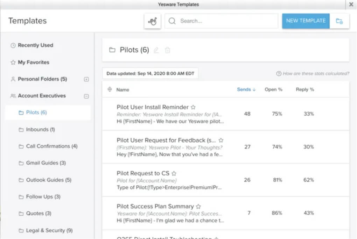This screenshot has height=239, width=357.
Task: Open Call Confirmations (4) folder
Action: (x=52, y=146)
